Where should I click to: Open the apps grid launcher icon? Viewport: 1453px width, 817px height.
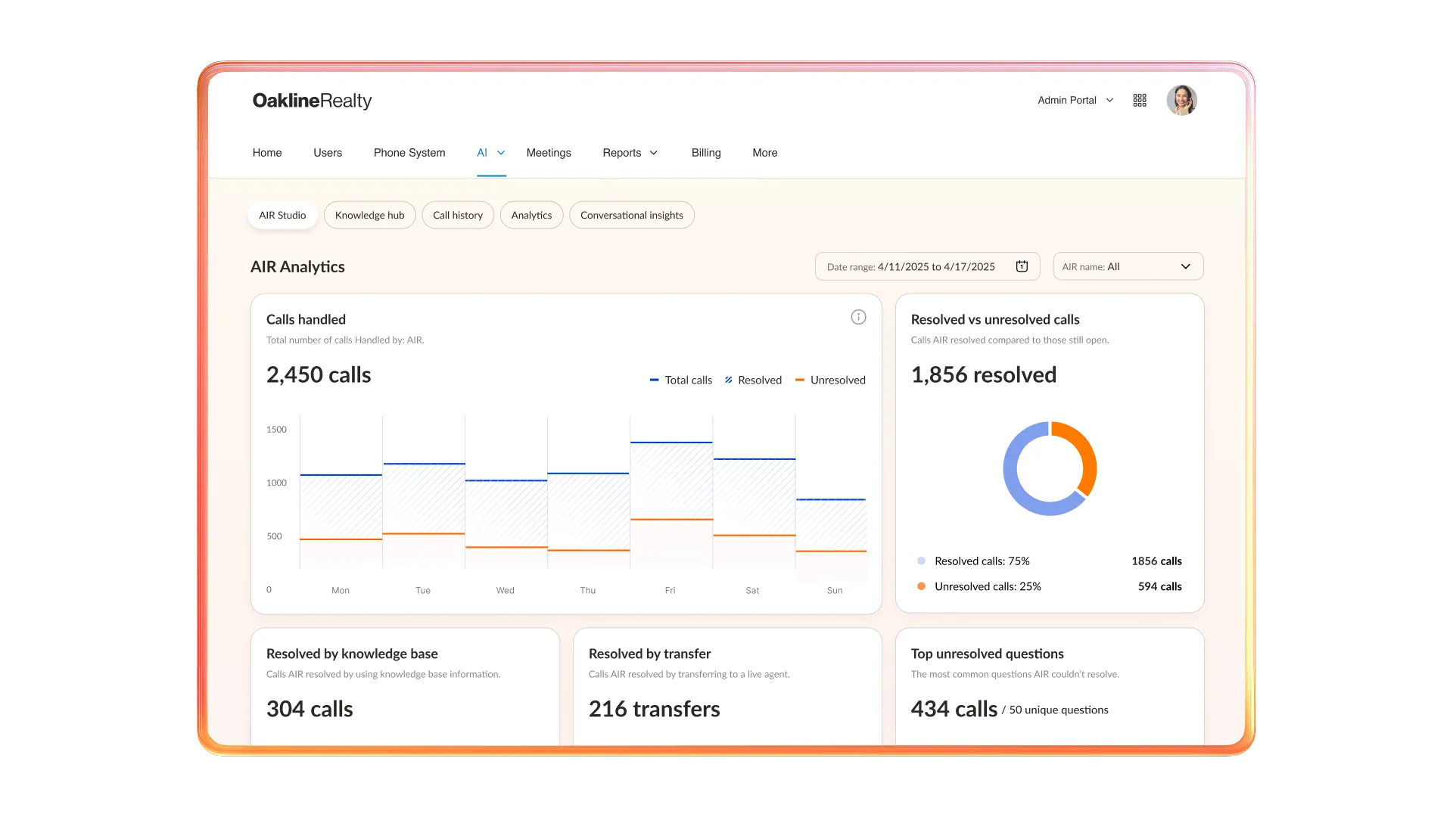click(x=1140, y=100)
